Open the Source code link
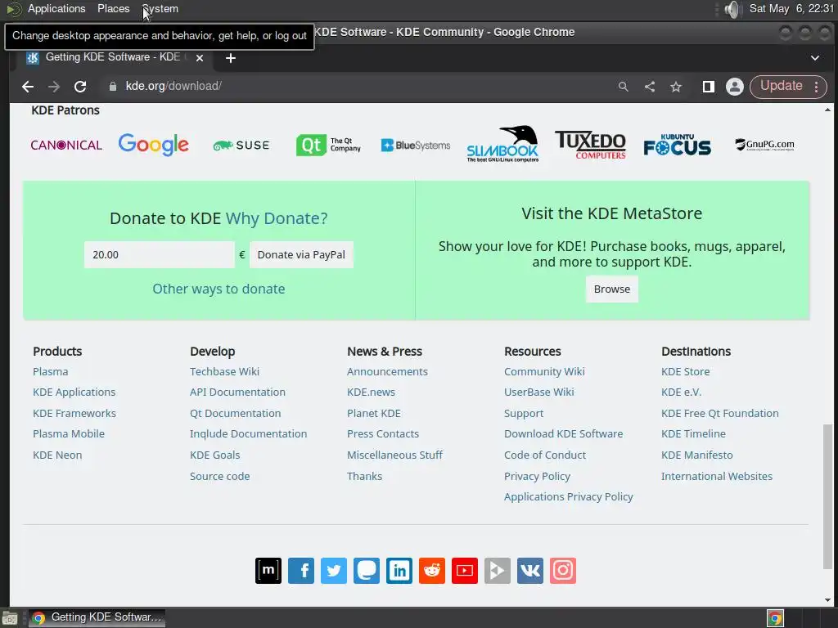This screenshot has height=628, width=838. pyautogui.click(x=219, y=476)
